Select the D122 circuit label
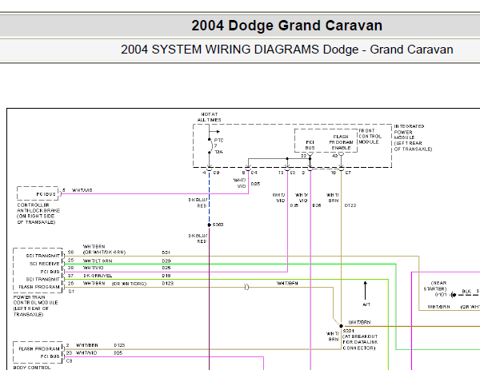 coord(350,205)
